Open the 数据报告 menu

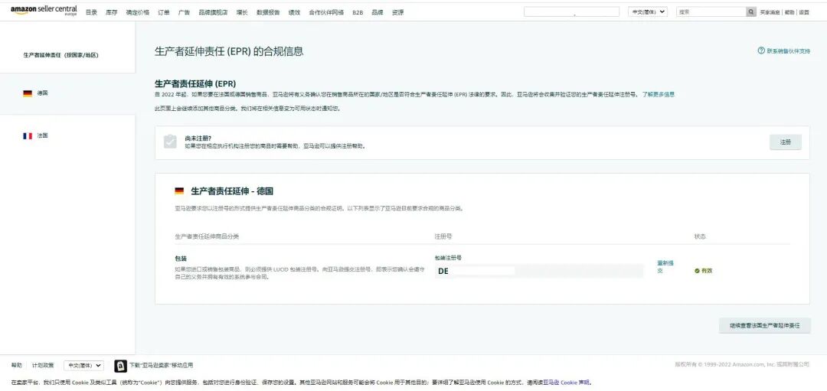pyautogui.click(x=268, y=12)
